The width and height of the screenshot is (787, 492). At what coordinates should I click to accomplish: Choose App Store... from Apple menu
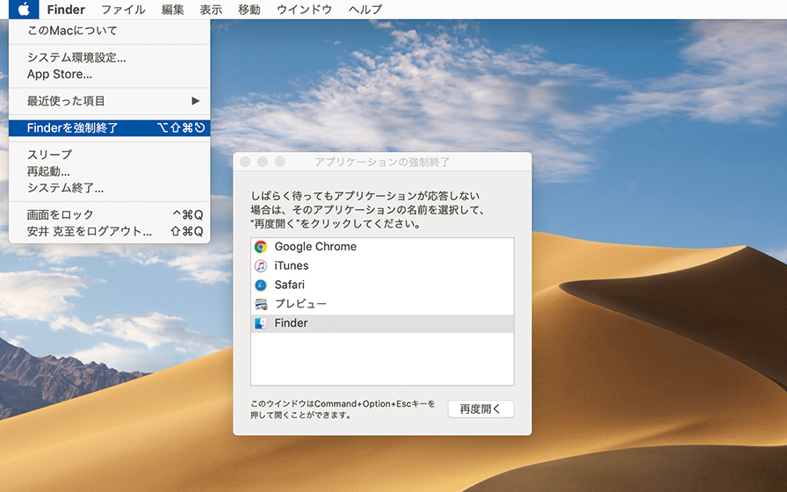[60, 75]
